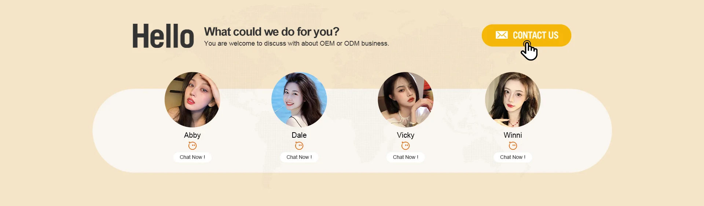Open Dale's profile photo

pos(299,99)
